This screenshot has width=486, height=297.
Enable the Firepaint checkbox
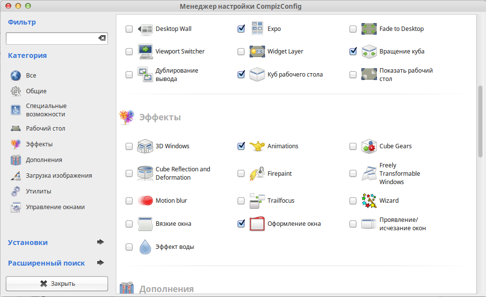(241, 173)
